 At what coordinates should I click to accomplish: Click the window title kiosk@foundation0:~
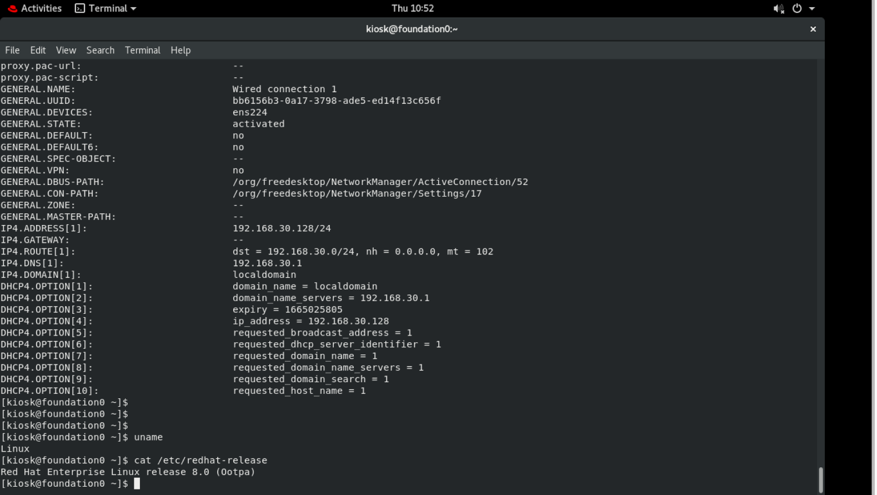pyautogui.click(x=412, y=29)
